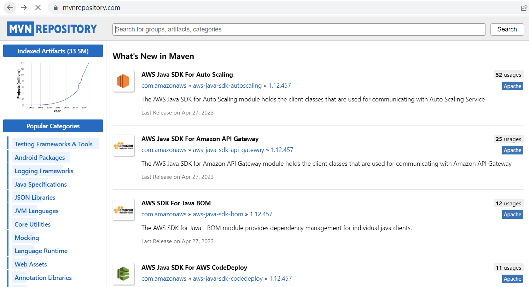Image resolution: width=529 pixels, height=287 pixels.
Task: Click the mvnrepository.com address bar URL
Action: pos(91,8)
